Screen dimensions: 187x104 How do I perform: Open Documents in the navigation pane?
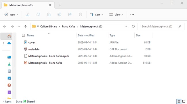pos(9,71)
